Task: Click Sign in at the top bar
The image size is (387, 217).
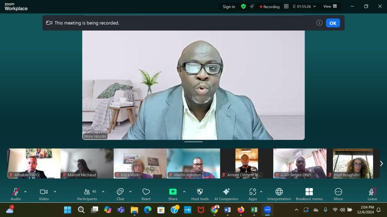Action: (x=228, y=6)
